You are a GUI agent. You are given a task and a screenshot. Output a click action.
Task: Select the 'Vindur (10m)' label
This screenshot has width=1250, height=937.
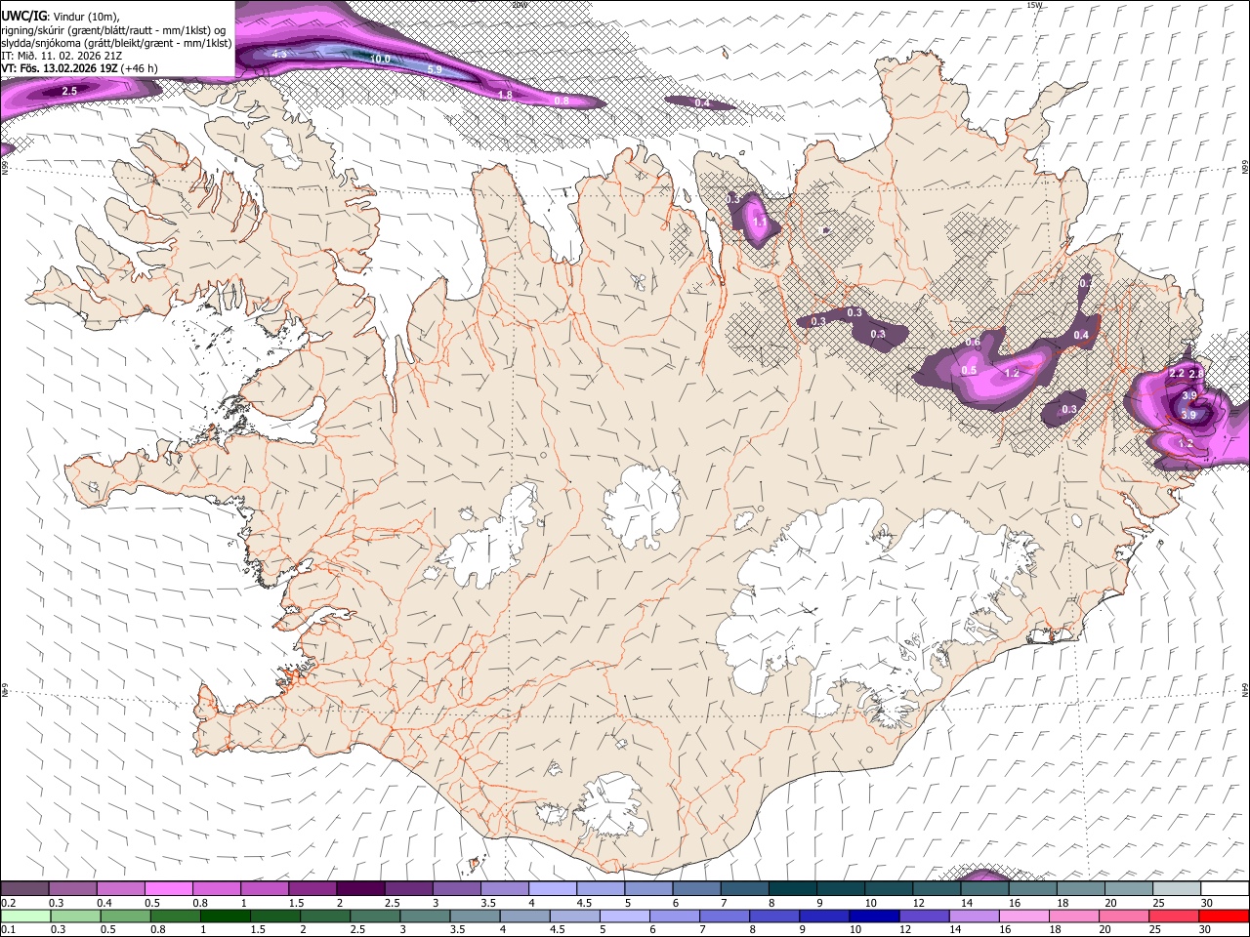click(x=85, y=16)
